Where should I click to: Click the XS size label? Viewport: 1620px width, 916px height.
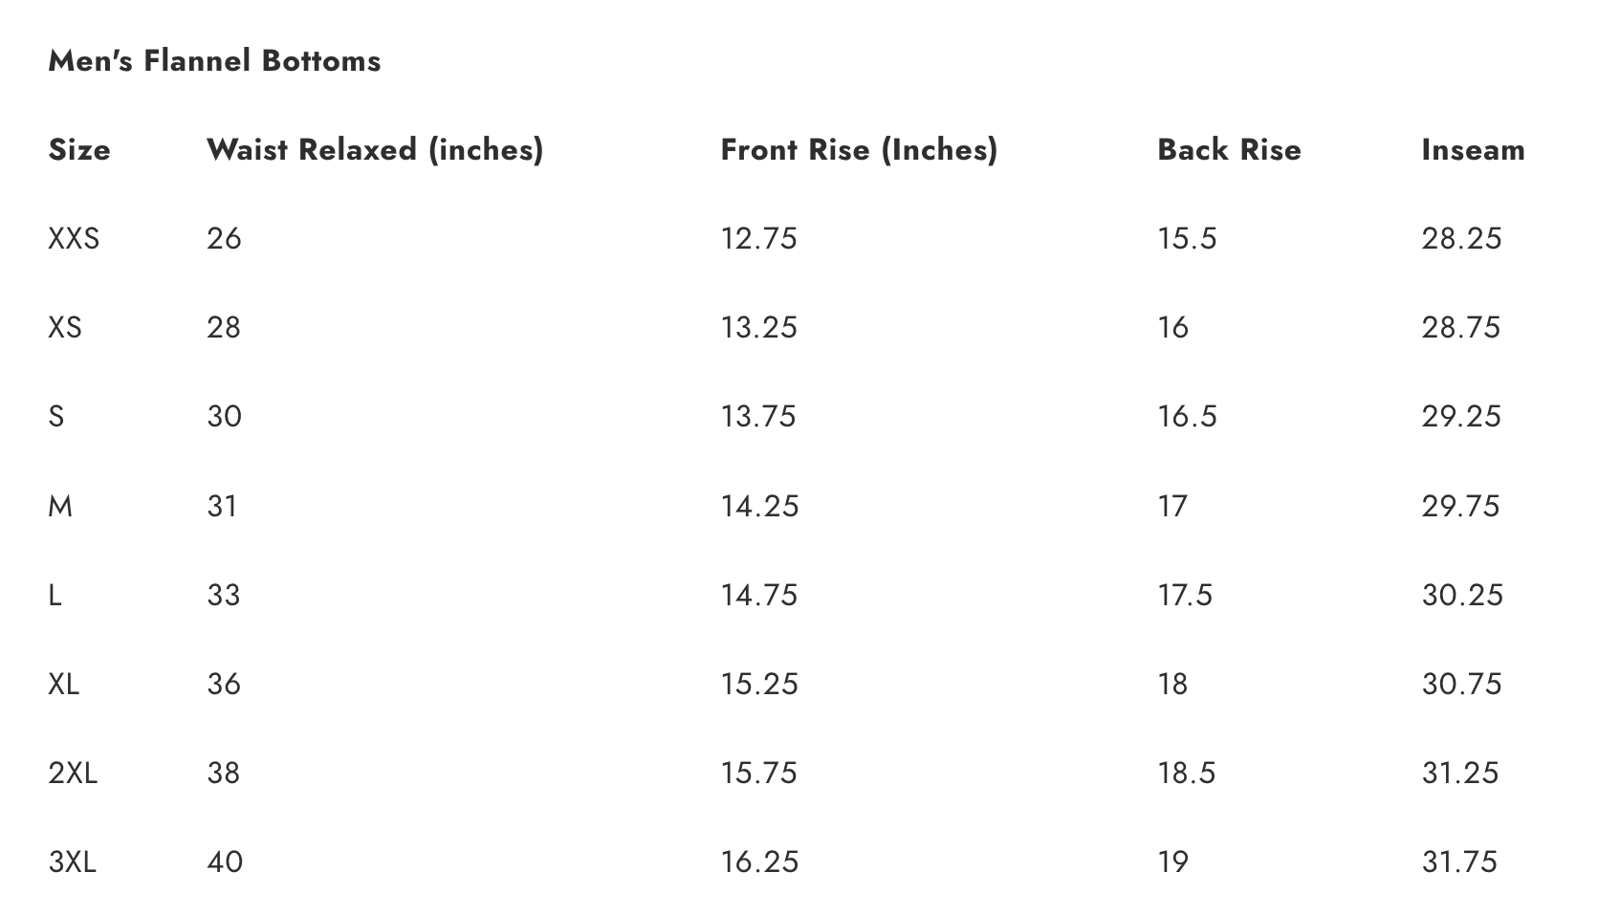(65, 327)
